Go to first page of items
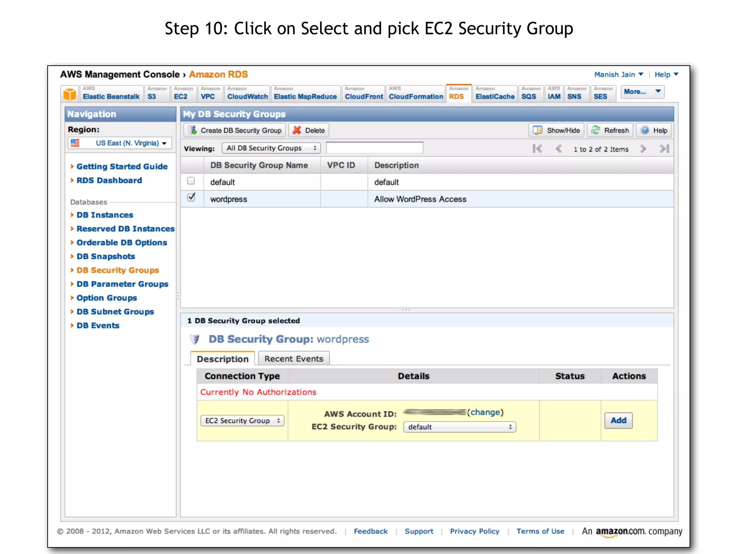Viewport: 739px width, 554px height. coord(537,149)
